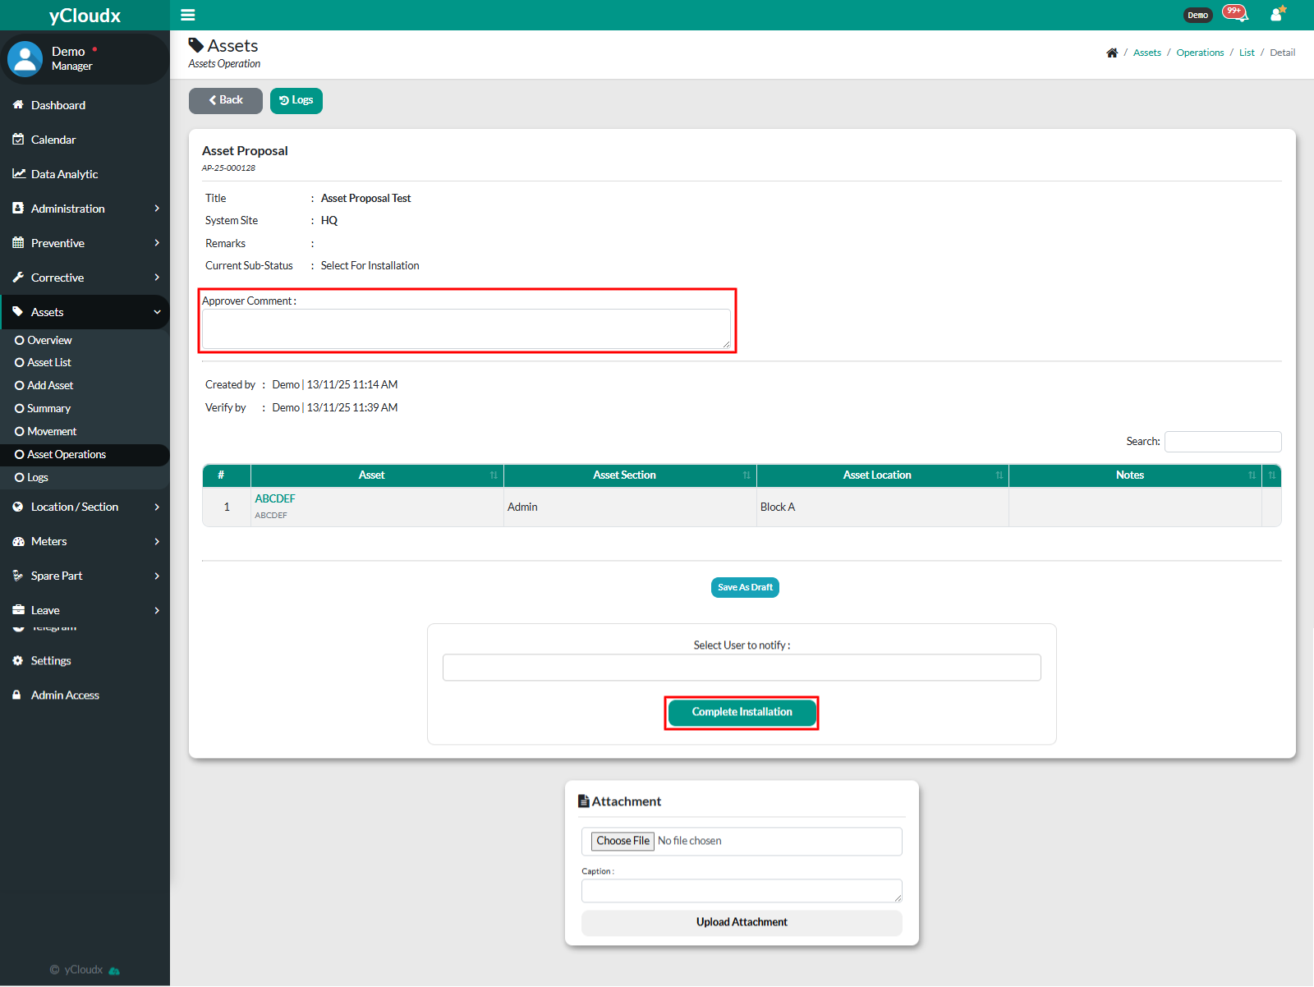Click the Preventive calendar icon
1314x987 pixels.
pyautogui.click(x=18, y=242)
